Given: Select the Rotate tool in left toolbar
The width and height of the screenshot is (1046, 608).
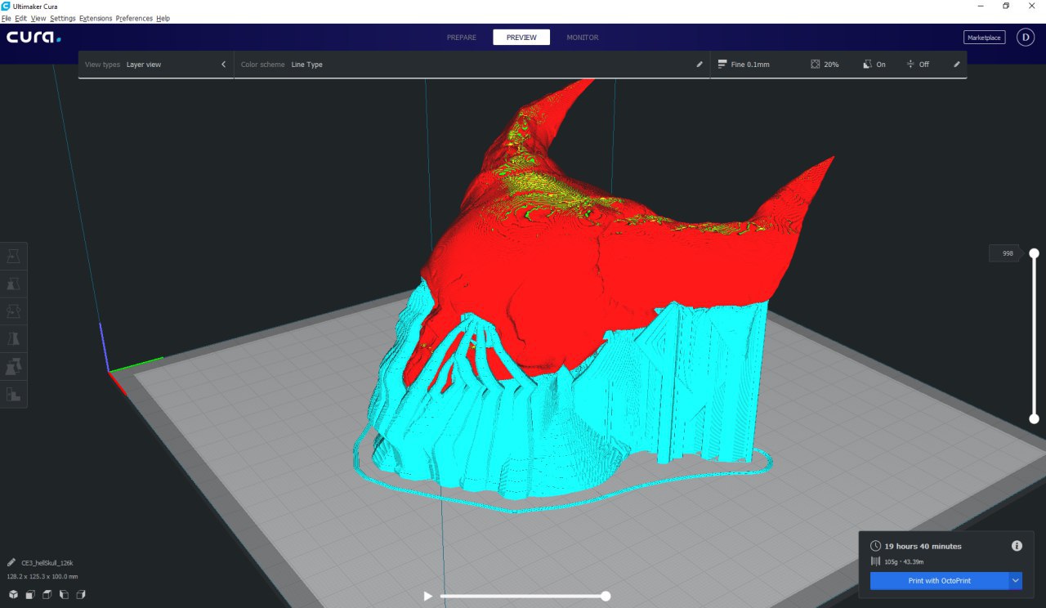Looking at the screenshot, I should pos(14,311).
